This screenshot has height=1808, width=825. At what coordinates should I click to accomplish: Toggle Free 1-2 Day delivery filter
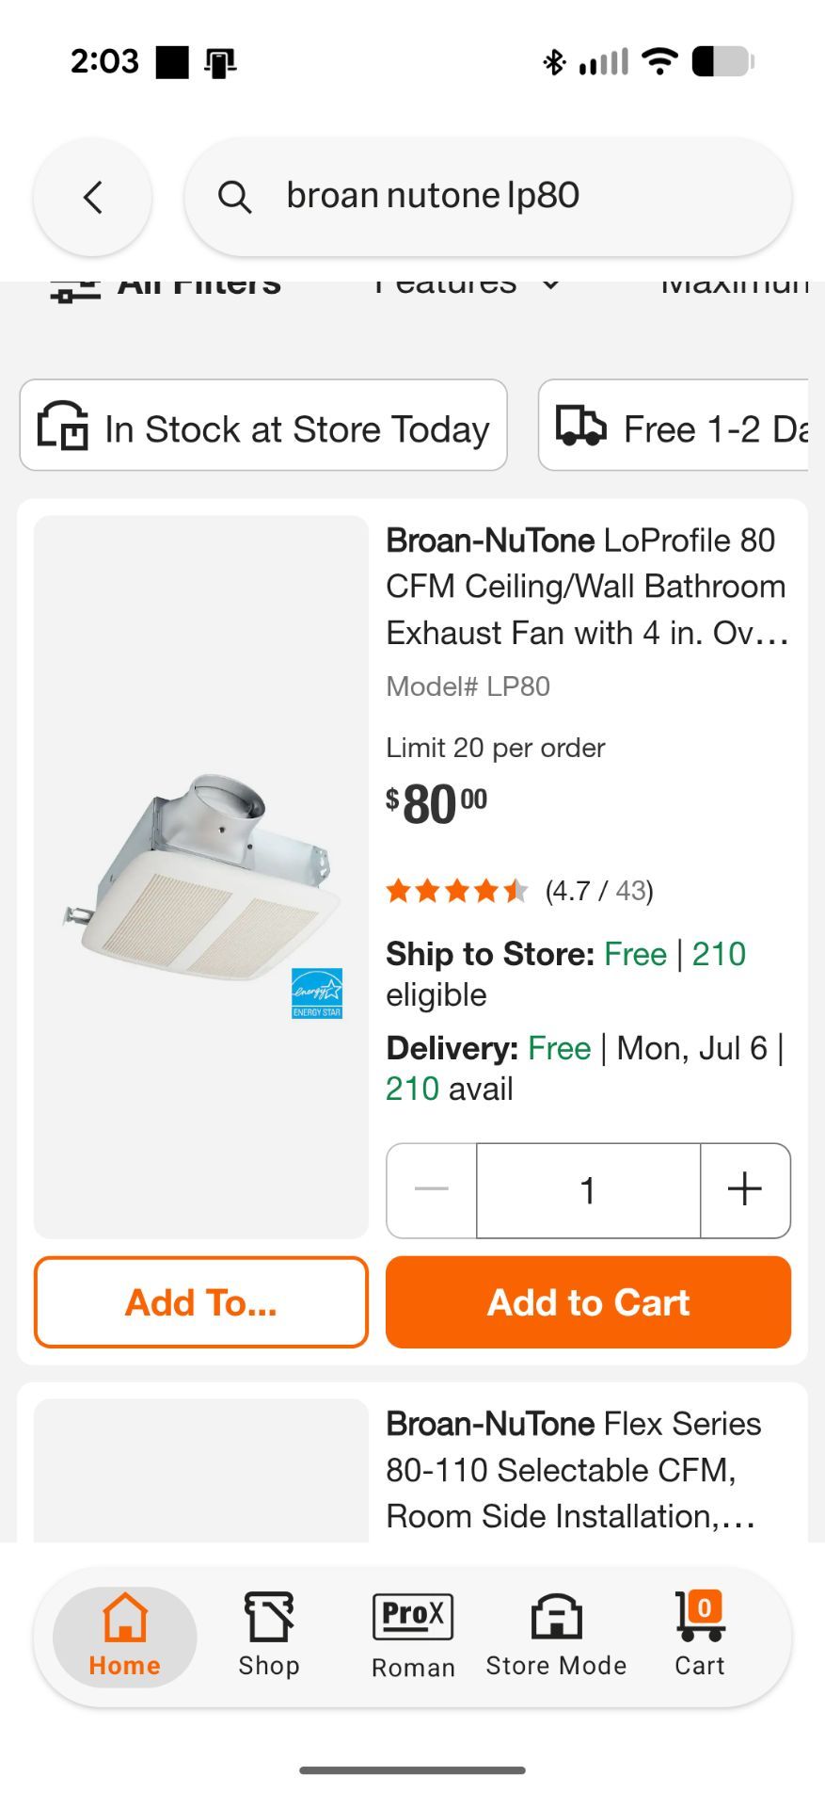pyautogui.click(x=674, y=426)
